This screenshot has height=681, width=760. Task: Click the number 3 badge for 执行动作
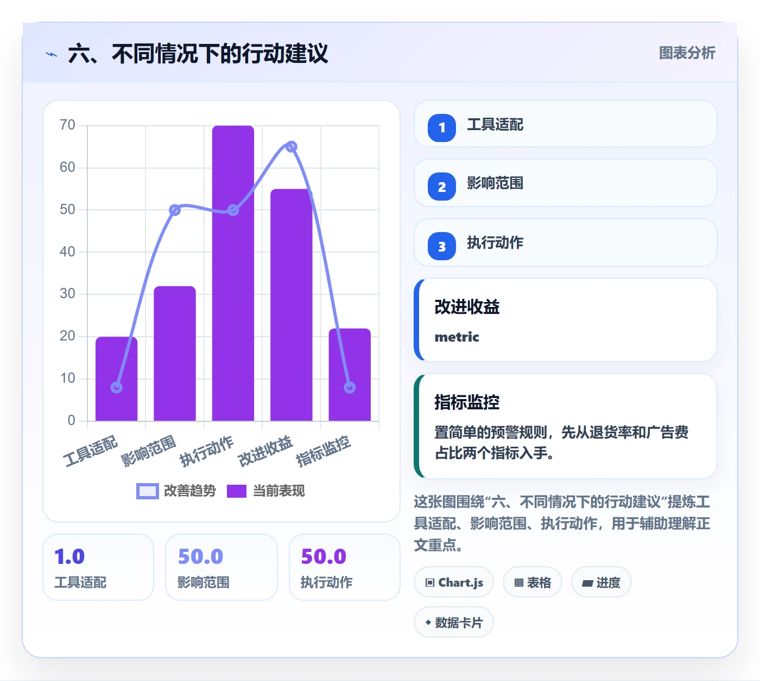442,246
